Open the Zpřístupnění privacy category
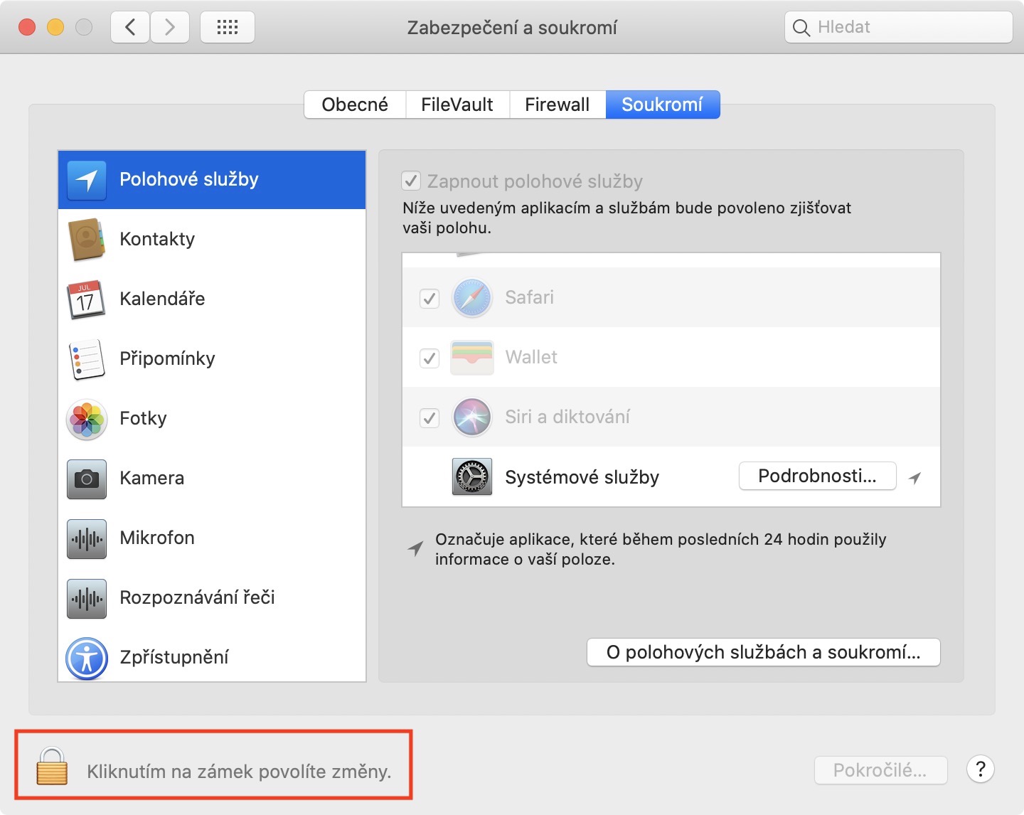The image size is (1024, 815). (211, 658)
